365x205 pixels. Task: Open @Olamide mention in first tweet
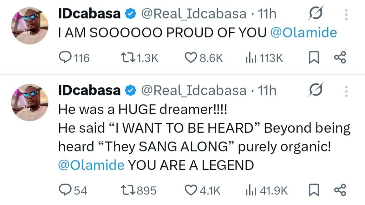click(303, 33)
